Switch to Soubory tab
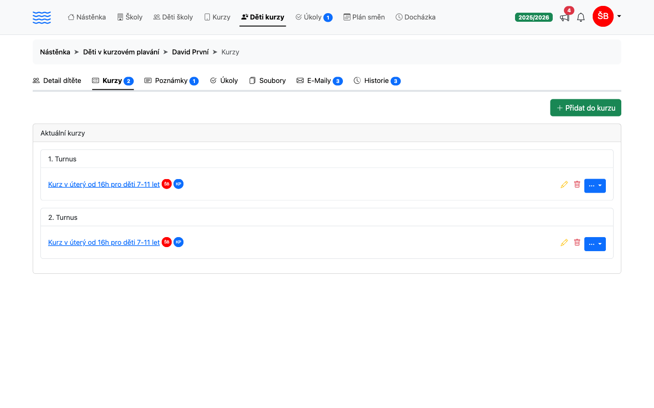The image size is (654, 408). pos(268,81)
